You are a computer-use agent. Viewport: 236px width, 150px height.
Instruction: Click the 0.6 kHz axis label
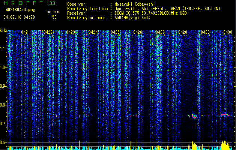point(3,142)
